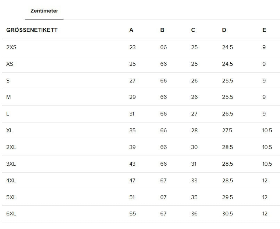Click the A value 27 in S row

tap(132, 81)
